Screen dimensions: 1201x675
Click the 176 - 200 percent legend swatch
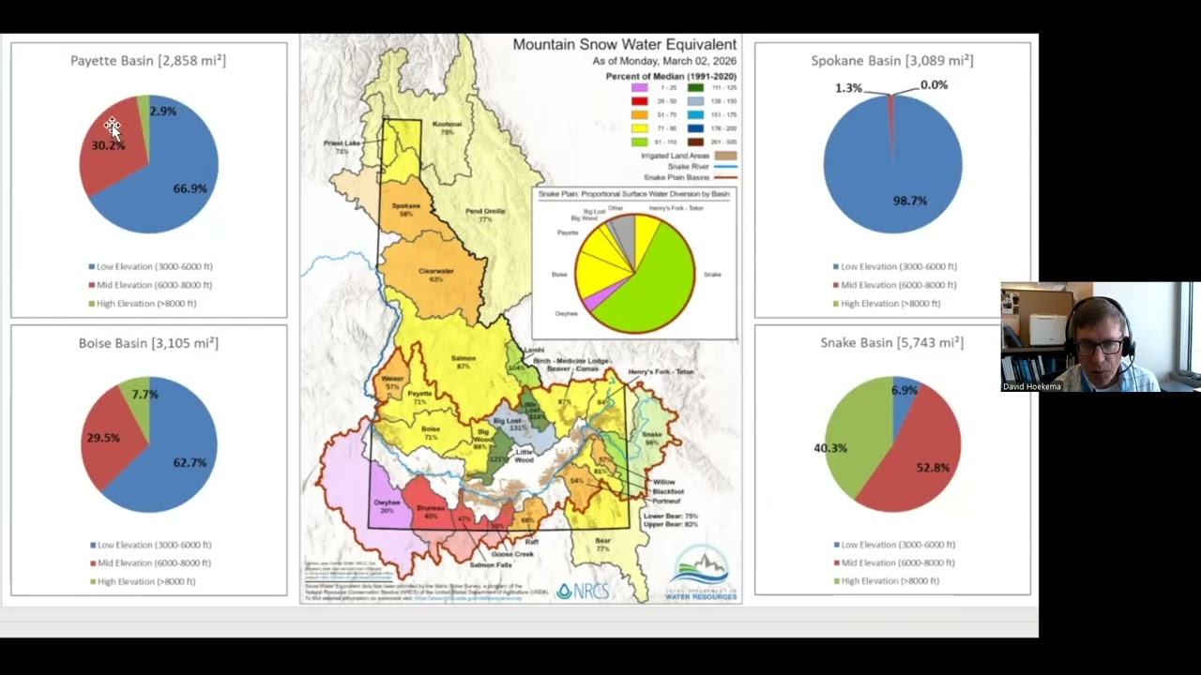[695, 127]
